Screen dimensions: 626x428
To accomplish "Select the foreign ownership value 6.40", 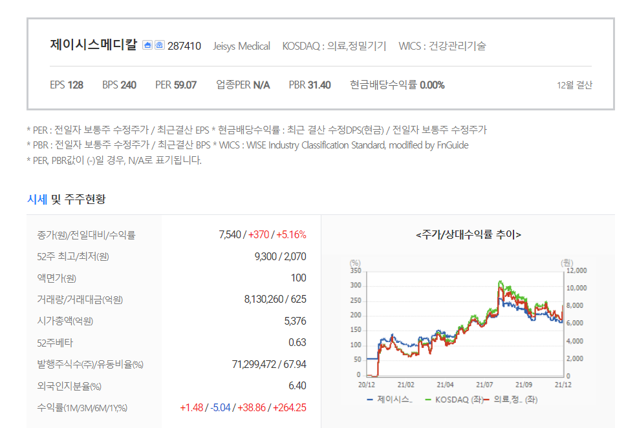I will (297, 386).
